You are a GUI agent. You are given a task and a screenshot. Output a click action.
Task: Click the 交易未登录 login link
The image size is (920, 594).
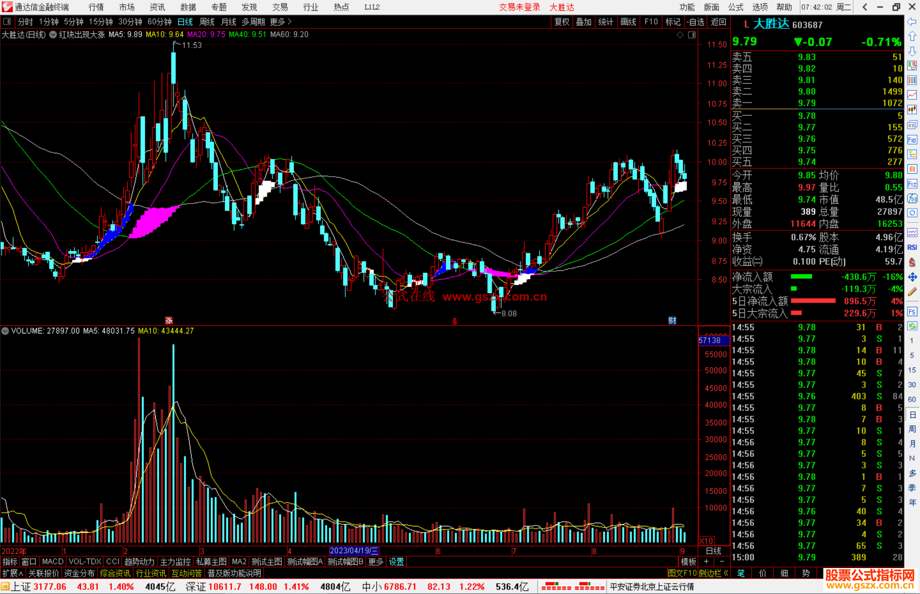[520, 7]
